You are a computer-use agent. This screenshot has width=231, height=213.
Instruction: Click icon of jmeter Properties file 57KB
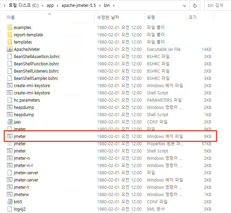pyautogui.click(x=10, y=143)
